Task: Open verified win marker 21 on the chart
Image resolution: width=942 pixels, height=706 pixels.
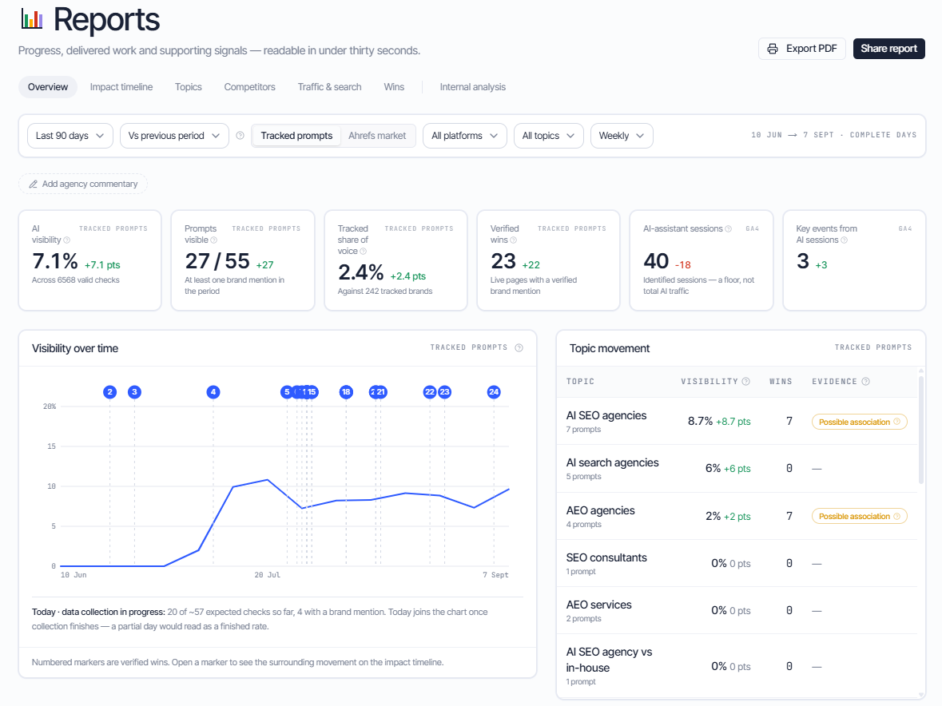Action: tap(381, 392)
